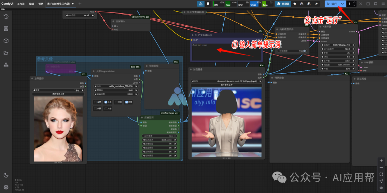Open the selfie_multiclass_256x256 method selector
Viewport: 387px width, 193px height.
[x=116, y=86]
